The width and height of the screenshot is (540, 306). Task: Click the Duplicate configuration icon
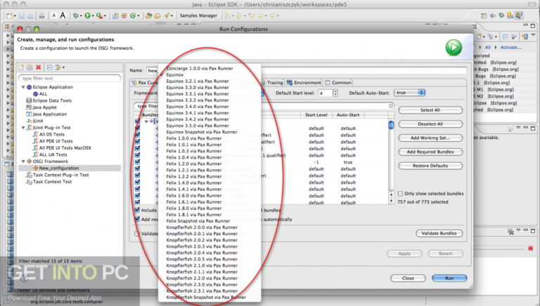click(31, 68)
